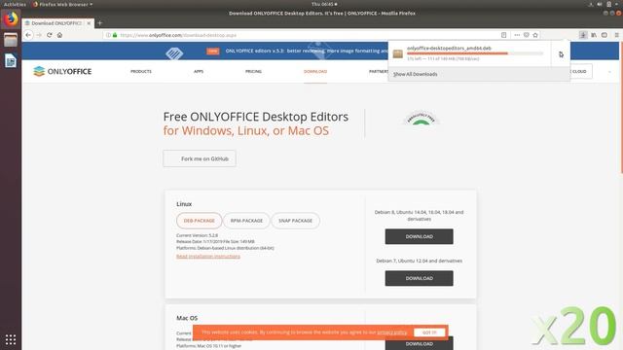Open the DOWNLOAD navigation item

point(315,71)
